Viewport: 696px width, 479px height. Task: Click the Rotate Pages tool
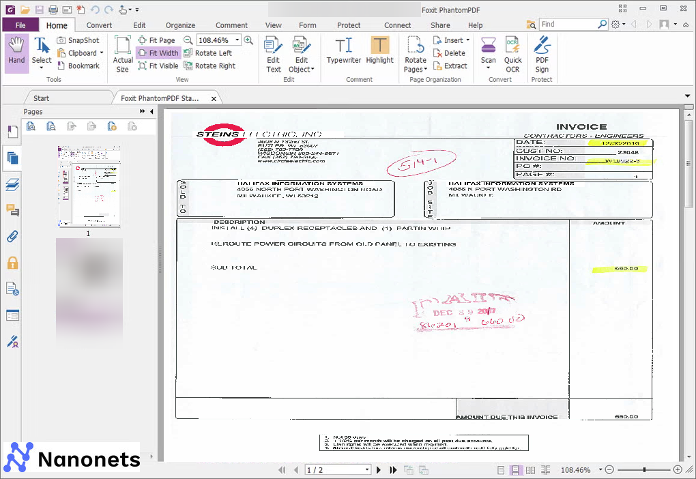pos(414,53)
